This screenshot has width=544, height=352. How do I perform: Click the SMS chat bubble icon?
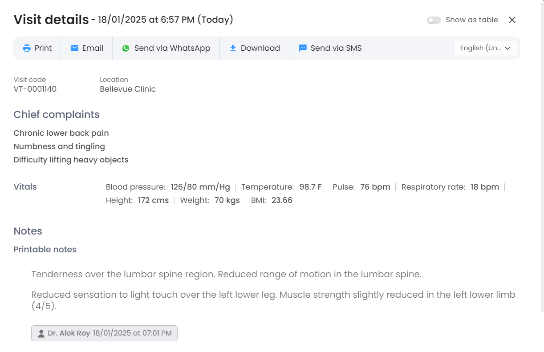[303, 48]
